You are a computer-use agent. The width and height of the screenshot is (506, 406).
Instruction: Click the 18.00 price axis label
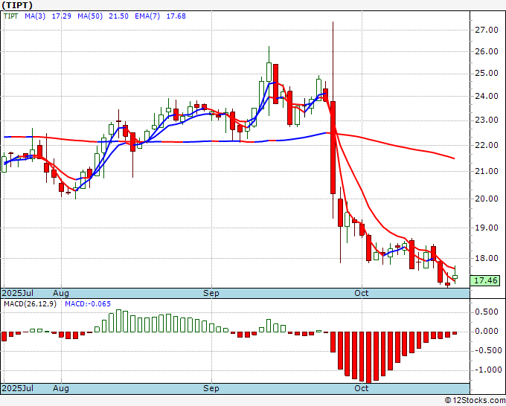pos(487,258)
